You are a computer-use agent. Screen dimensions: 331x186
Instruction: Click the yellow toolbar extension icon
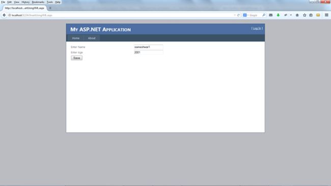coord(318,15)
